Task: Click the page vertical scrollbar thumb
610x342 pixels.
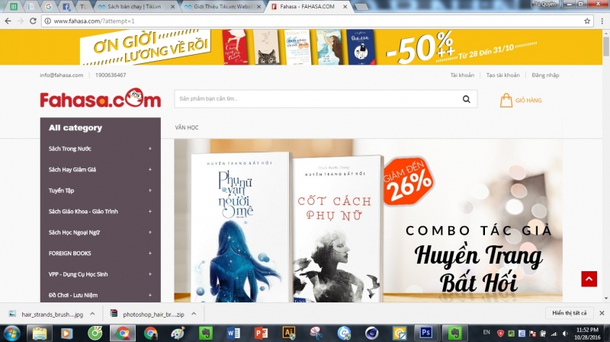Action: 605,47
